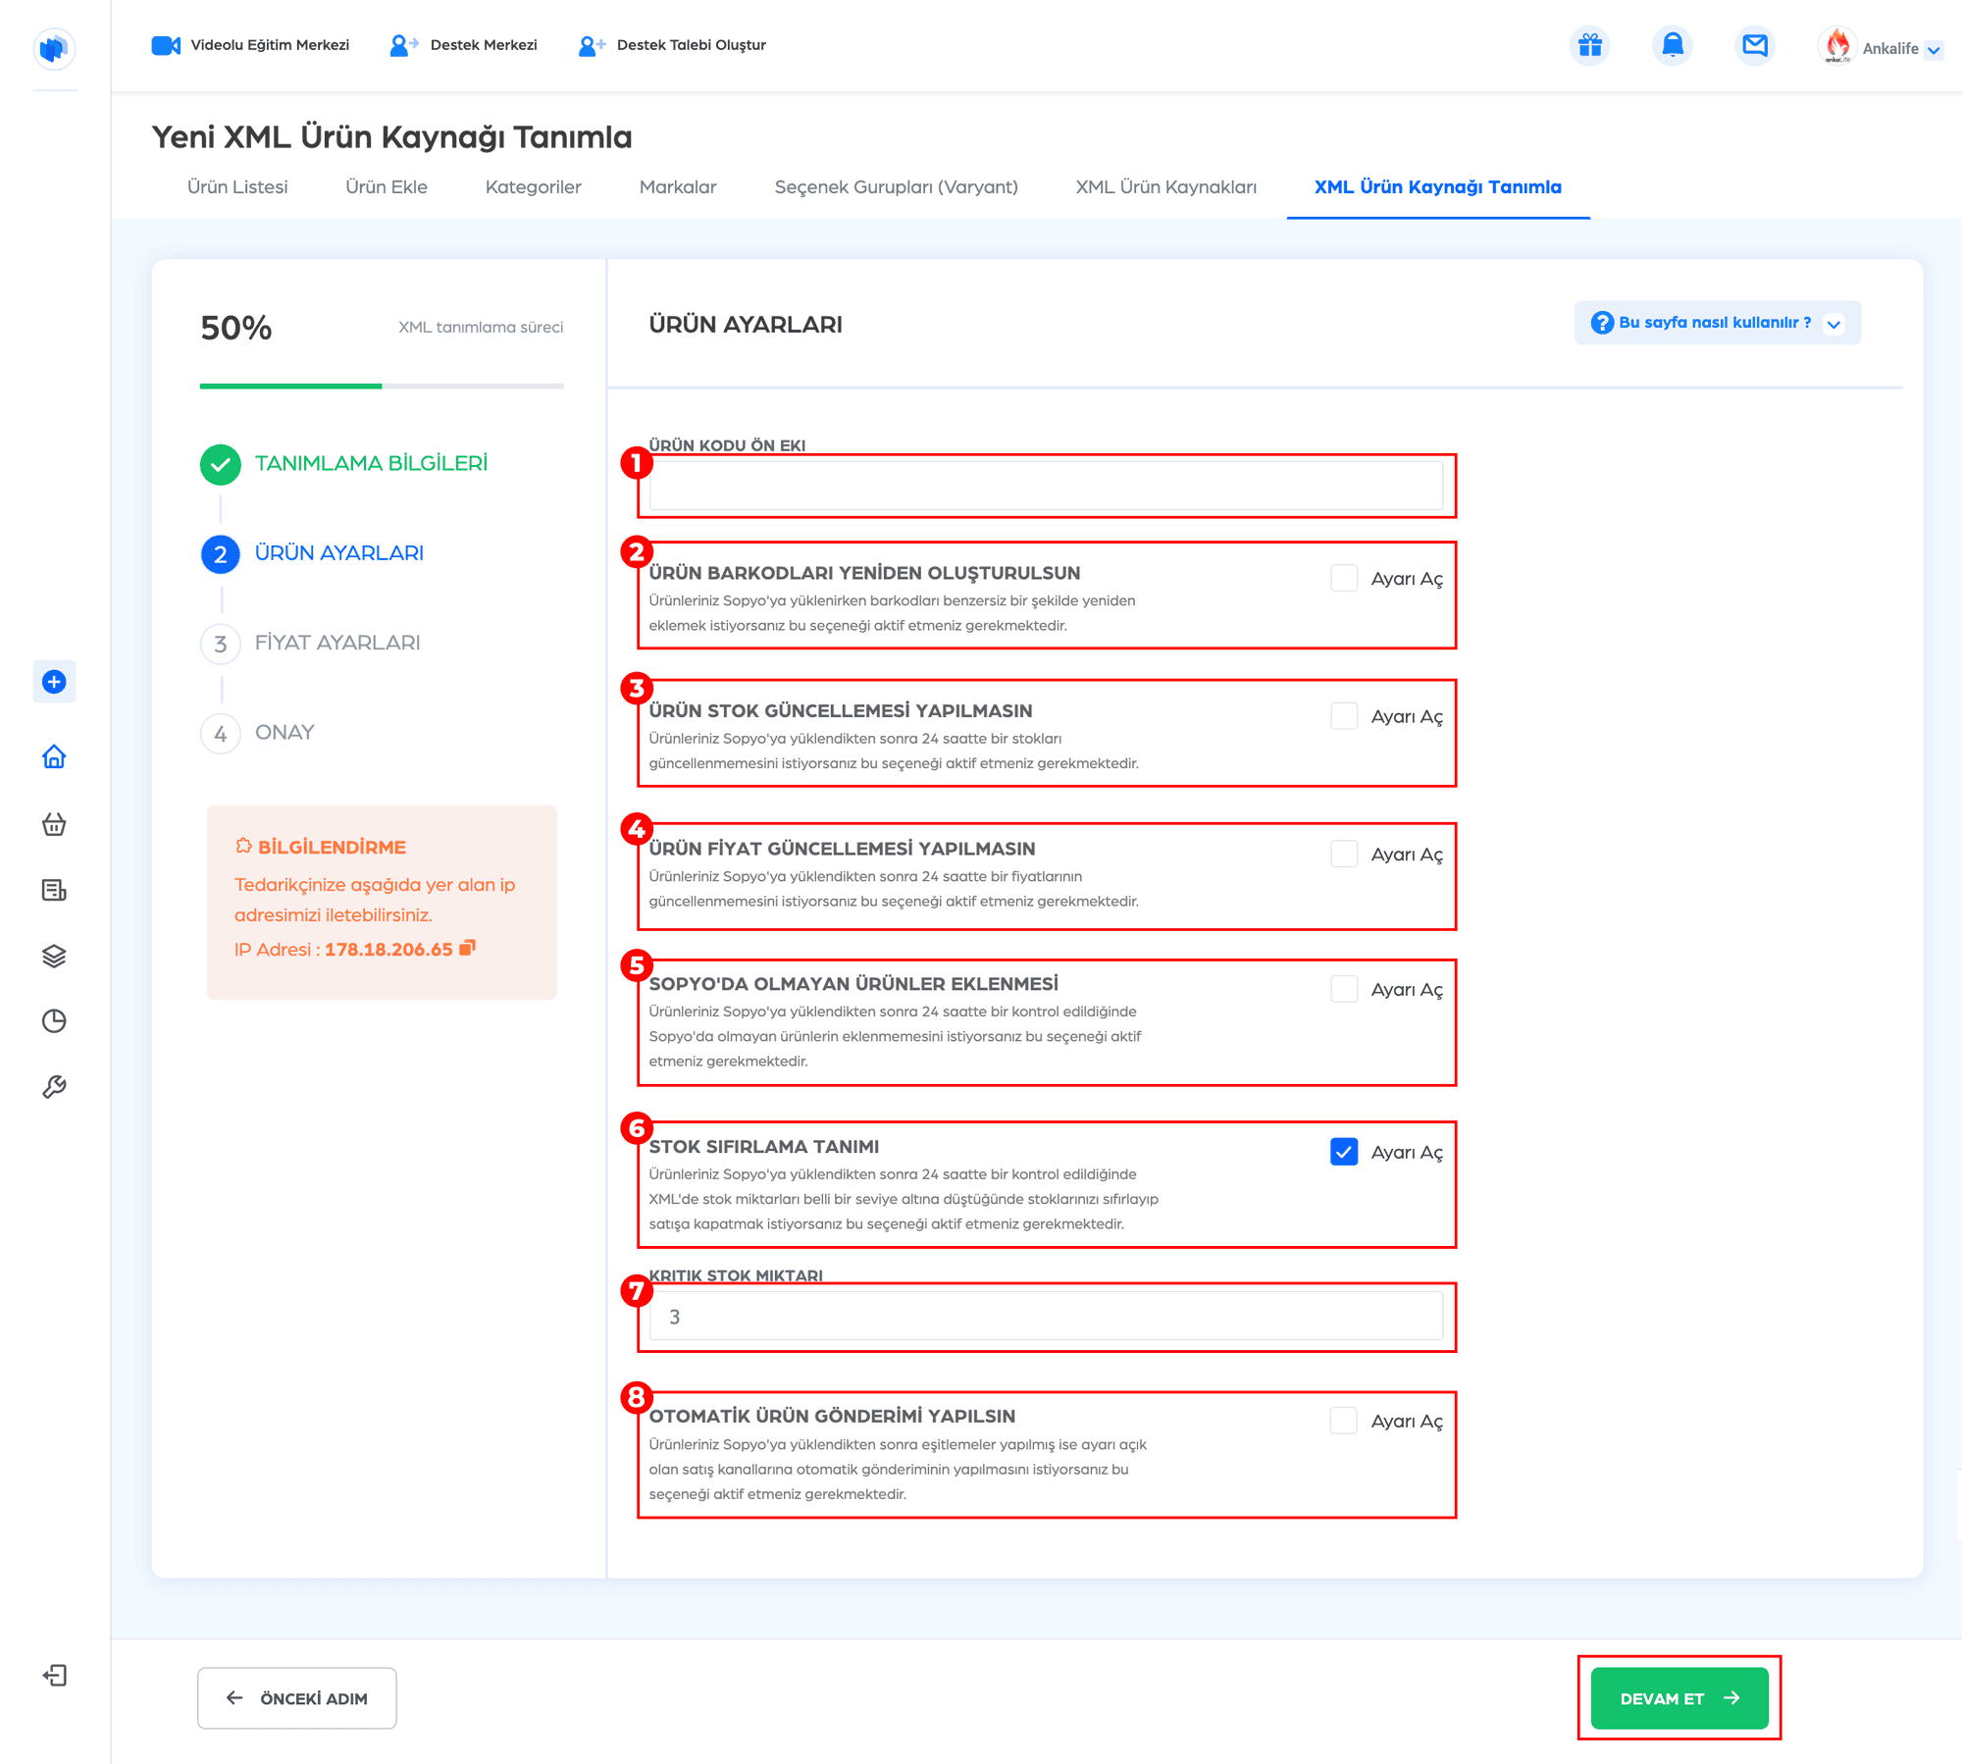Enable Ürün Fiyat Güncellemesi Yapılmasın checkbox
The width and height of the screenshot is (1962, 1764).
click(x=1344, y=854)
